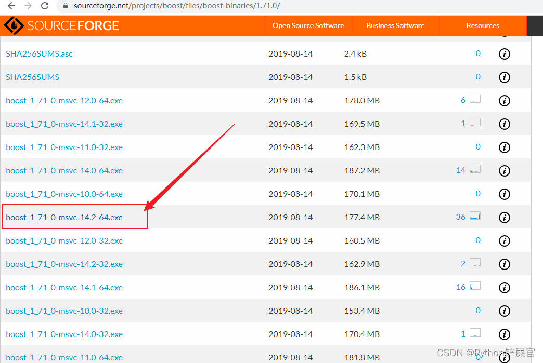Open the Open Source Software menu
543x363 pixels.
coord(308,25)
